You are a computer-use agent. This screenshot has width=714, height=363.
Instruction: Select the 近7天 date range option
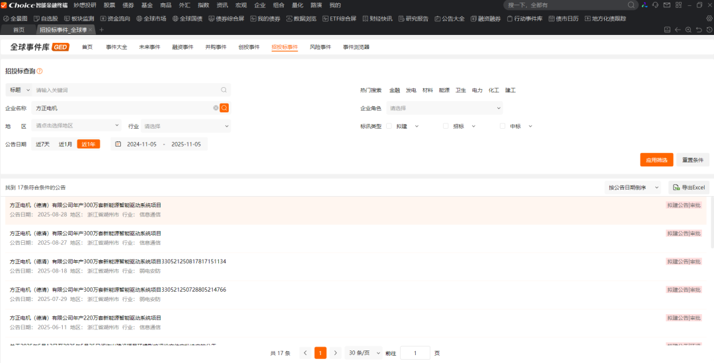[x=42, y=144]
